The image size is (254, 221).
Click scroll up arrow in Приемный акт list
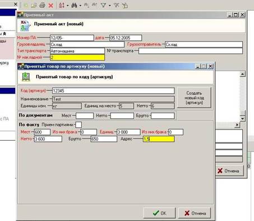point(242,74)
